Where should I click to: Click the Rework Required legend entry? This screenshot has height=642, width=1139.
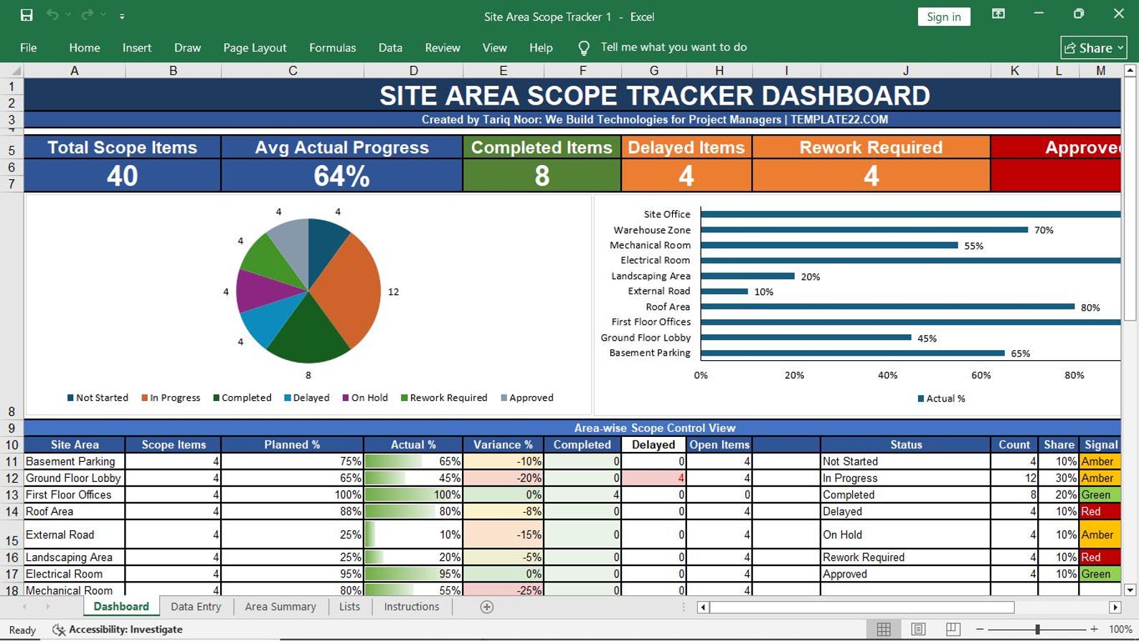click(x=444, y=398)
